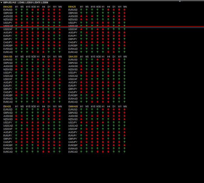Click the EMA100 EURUSD H1 down arrow
The image size is (204, 183).
coord(38,59)
